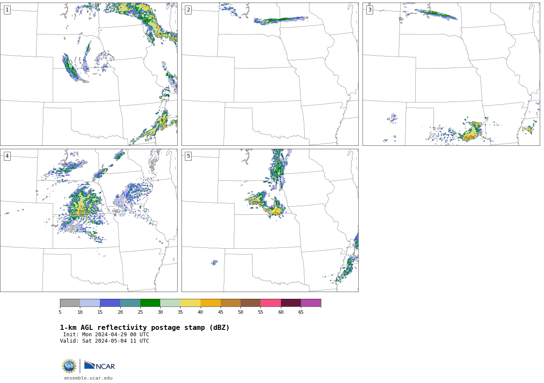Click the pale green 30-35 dBZ swatch
This screenshot has width=544, height=383.
(170, 303)
